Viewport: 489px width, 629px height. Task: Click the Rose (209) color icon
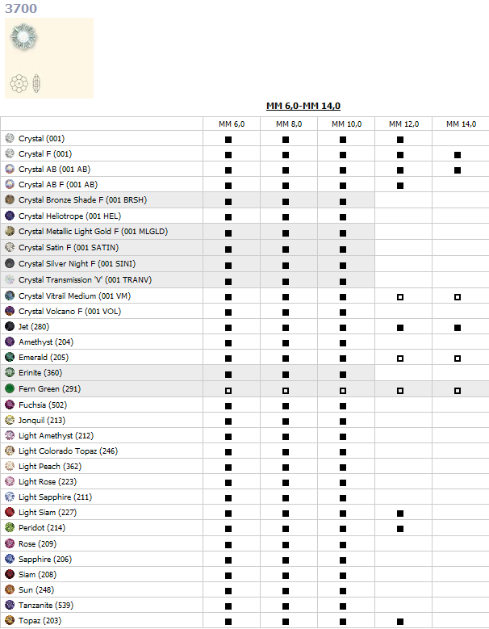pos(10,543)
